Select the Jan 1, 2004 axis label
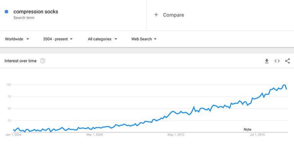294x150 pixels. pyautogui.click(x=13, y=135)
